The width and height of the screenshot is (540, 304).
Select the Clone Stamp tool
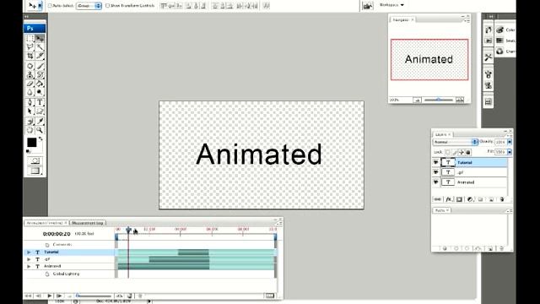(30, 74)
